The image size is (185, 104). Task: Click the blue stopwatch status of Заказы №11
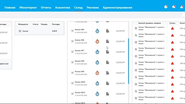(x=97, y=94)
